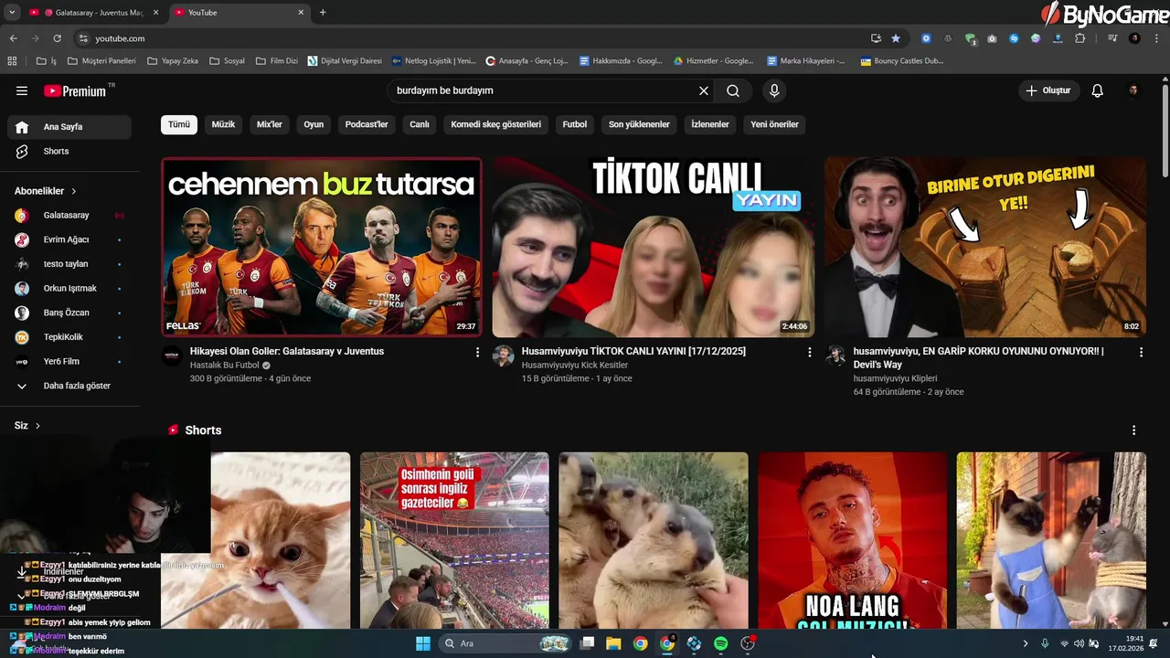Select the Son yüklenenler chip
Image resolution: width=1170 pixels, height=658 pixels.
point(639,124)
